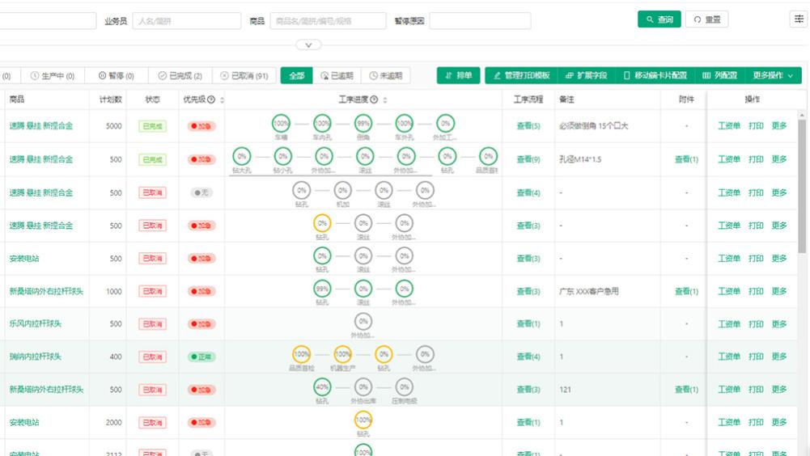Click the 钻小孔 progress circle
Image resolution: width=810 pixels, height=456 pixels.
[x=282, y=156]
